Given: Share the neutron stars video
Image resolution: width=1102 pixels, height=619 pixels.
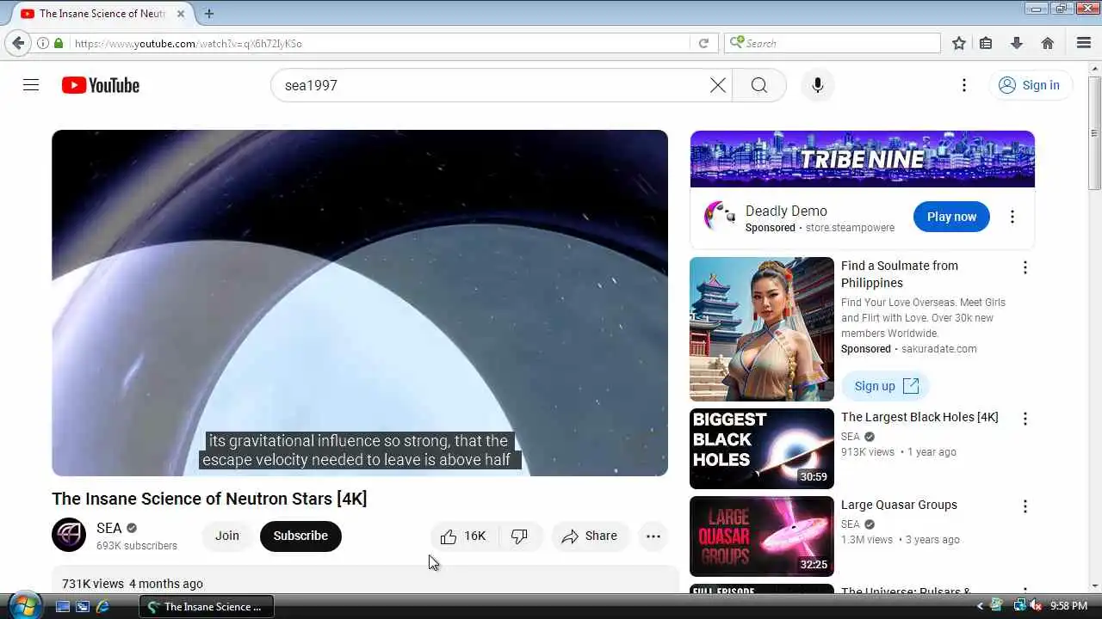Looking at the screenshot, I should click(590, 536).
